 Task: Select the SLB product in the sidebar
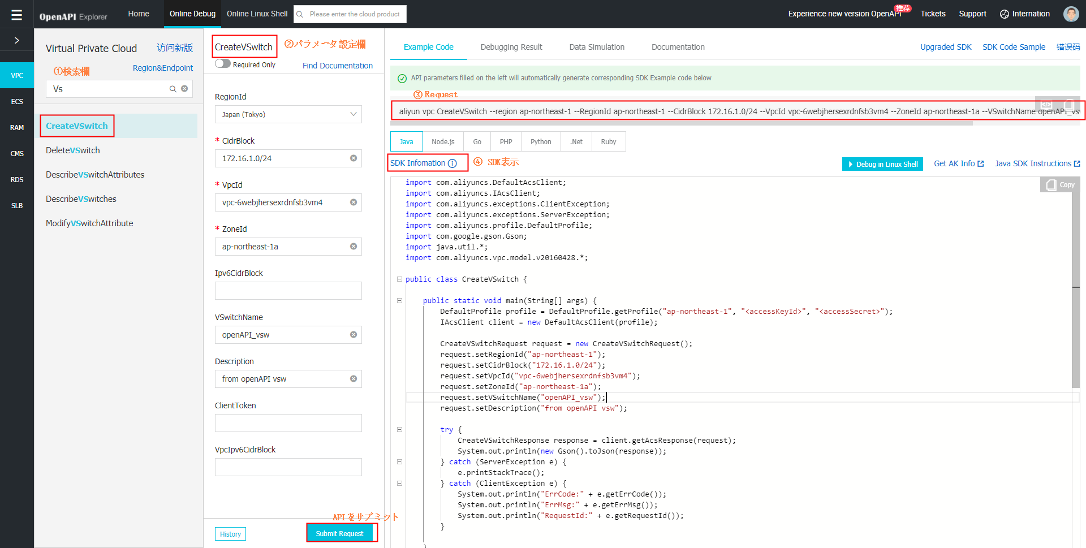coord(17,205)
